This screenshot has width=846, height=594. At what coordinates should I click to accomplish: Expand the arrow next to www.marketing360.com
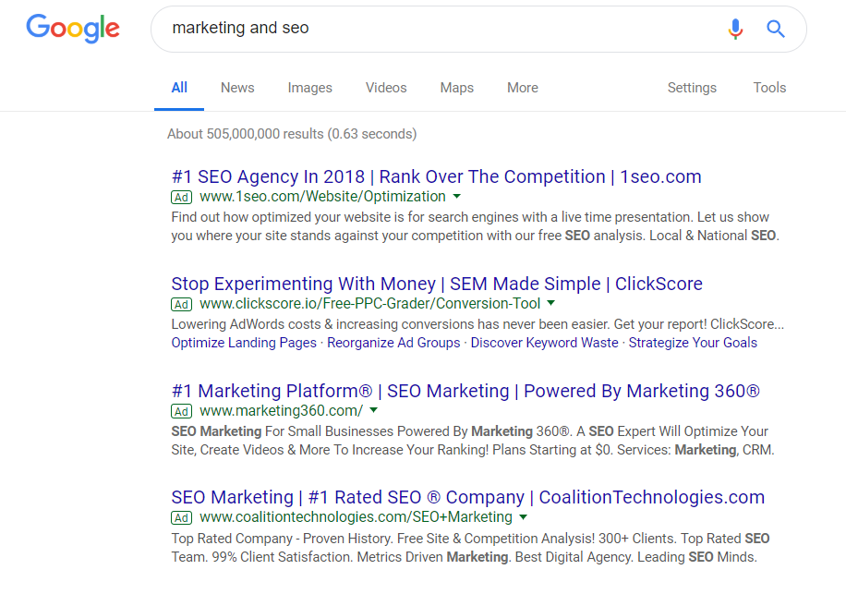pyautogui.click(x=374, y=411)
